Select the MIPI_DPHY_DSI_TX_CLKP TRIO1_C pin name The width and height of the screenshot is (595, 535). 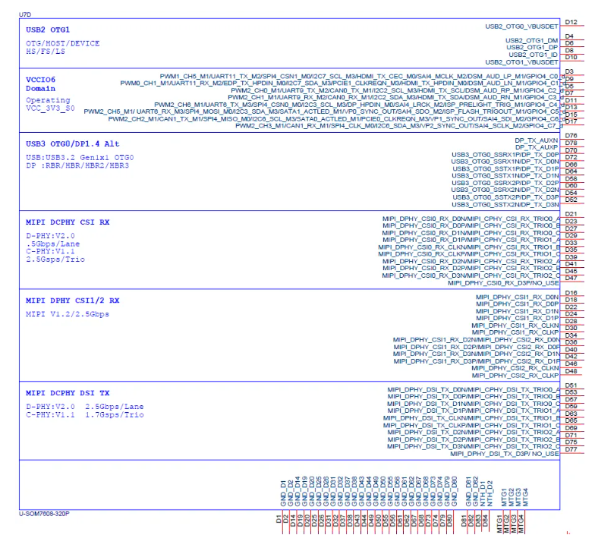click(471, 425)
